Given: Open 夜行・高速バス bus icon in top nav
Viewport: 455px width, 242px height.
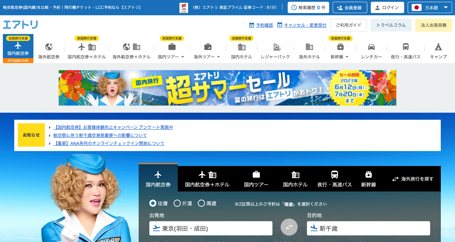Looking at the screenshot, I should [x=406, y=47].
